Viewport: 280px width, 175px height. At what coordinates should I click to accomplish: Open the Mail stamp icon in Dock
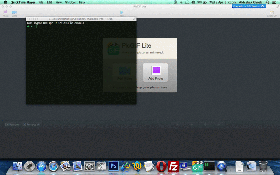77,166
